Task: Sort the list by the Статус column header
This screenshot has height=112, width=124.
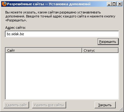Action: pyautogui.click(x=100, y=50)
